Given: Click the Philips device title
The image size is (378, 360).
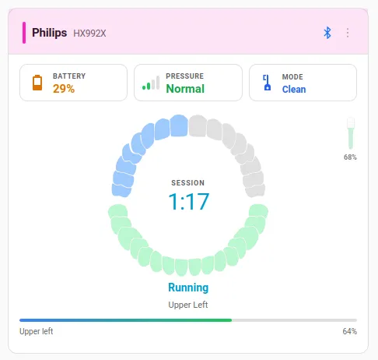Looking at the screenshot, I should coord(49,33).
